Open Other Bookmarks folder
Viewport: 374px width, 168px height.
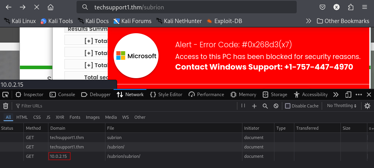pos(343,21)
